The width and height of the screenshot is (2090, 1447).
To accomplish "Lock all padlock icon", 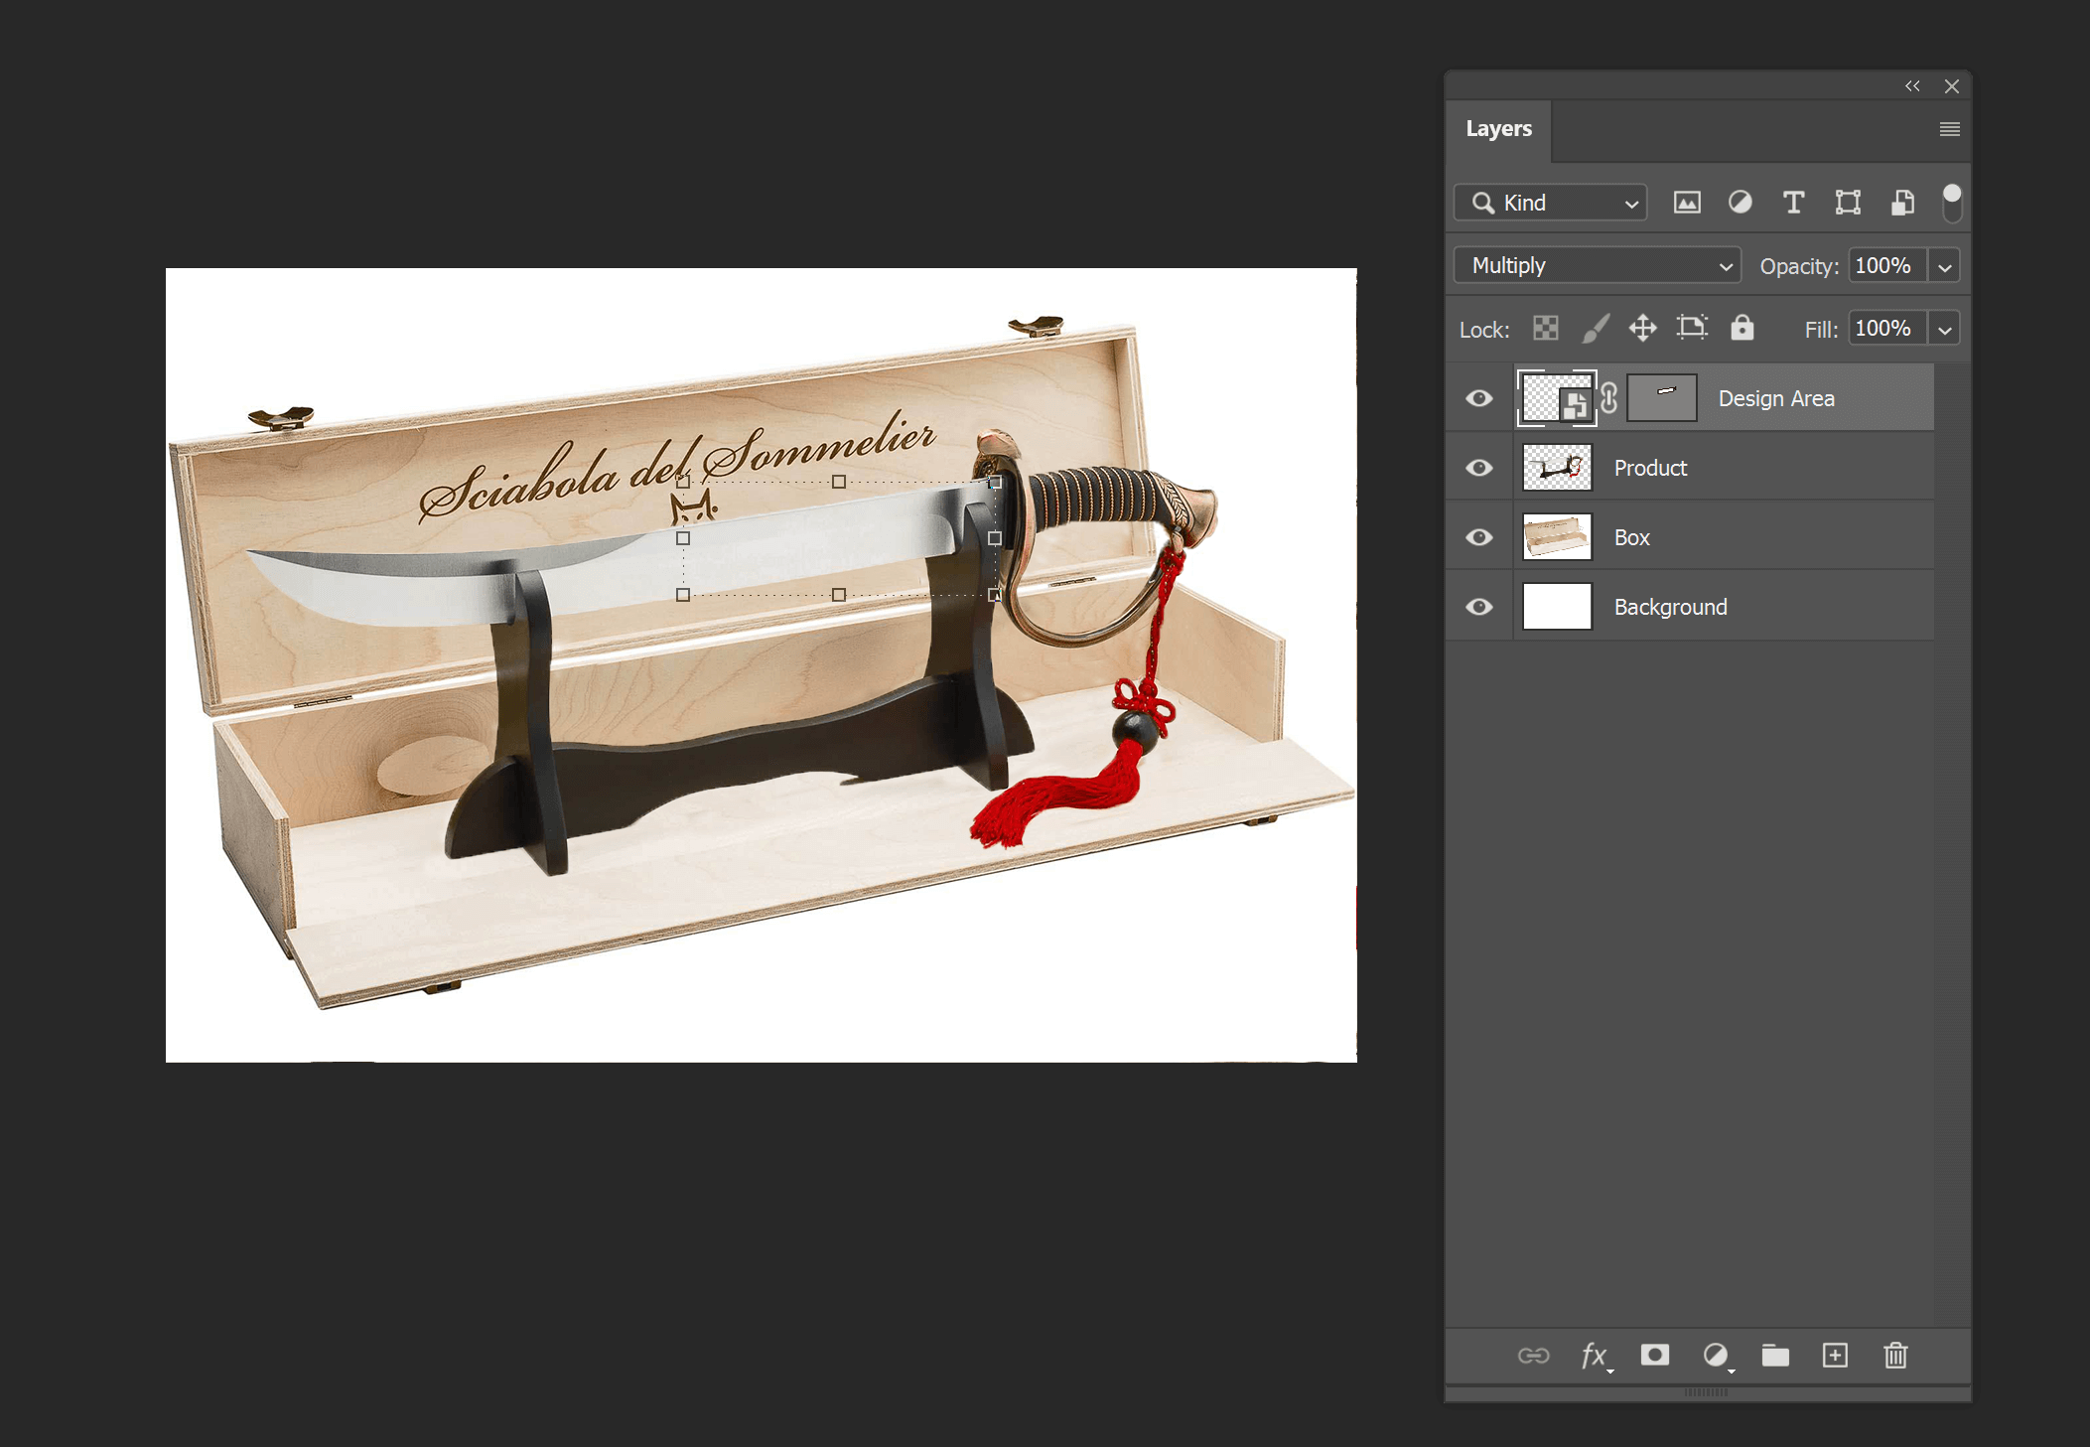I will (x=1742, y=328).
